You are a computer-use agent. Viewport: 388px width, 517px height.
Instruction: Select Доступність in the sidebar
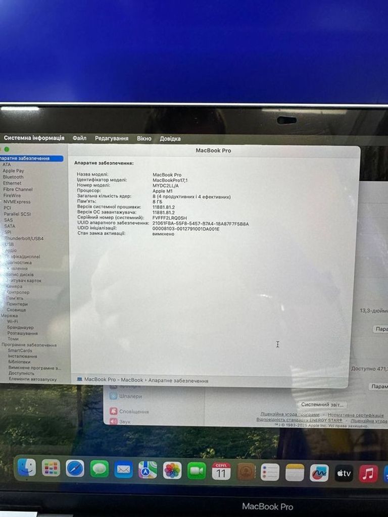click(x=21, y=373)
